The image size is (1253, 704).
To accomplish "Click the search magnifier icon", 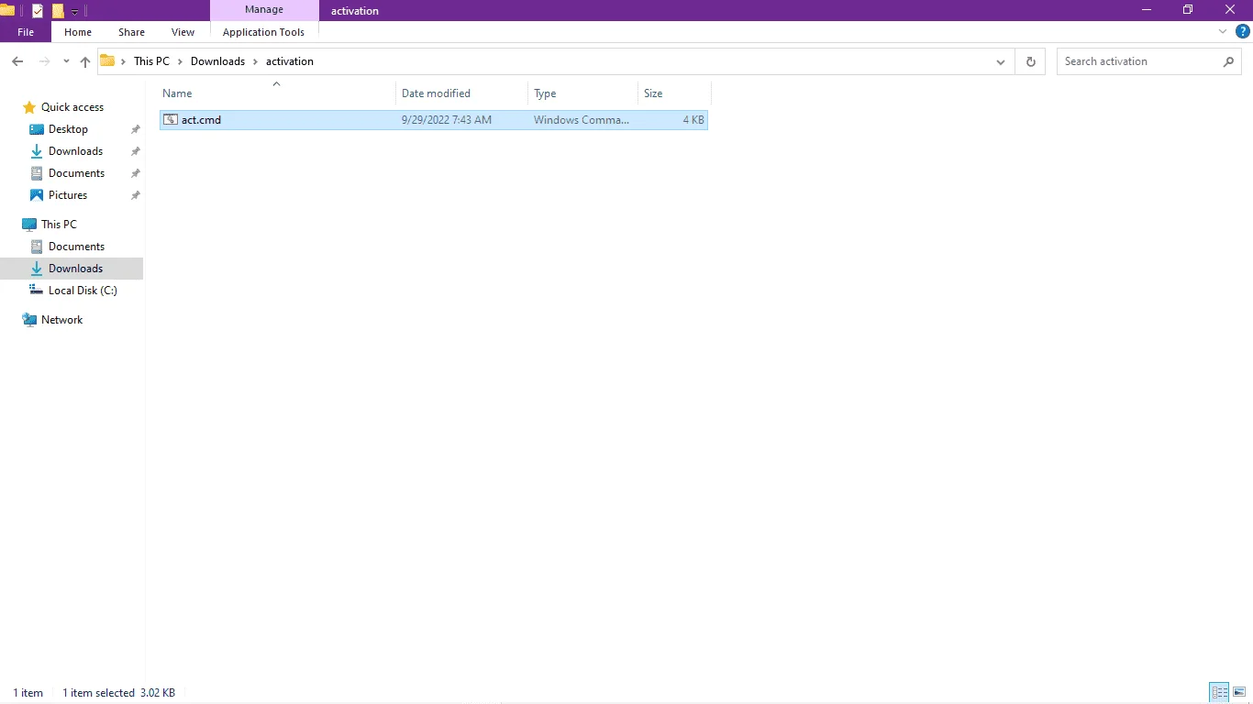I will click(x=1229, y=61).
